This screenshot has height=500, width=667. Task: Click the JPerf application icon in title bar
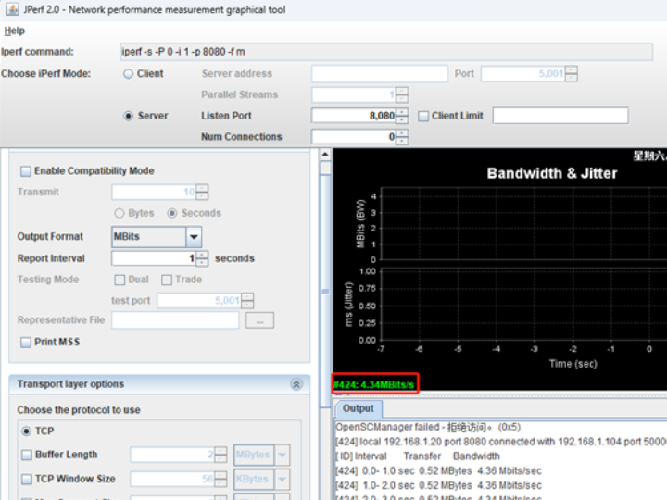click(12, 9)
